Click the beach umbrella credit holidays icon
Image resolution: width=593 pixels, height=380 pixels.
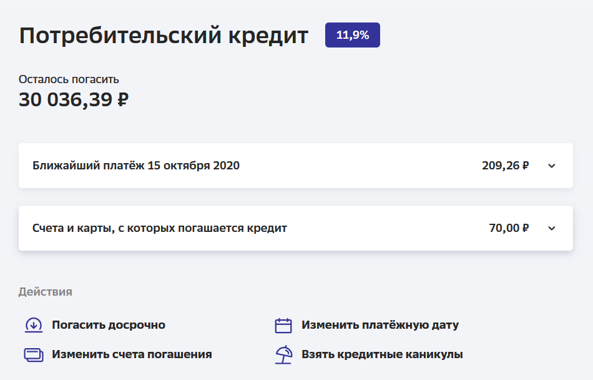[x=283, y=354]
